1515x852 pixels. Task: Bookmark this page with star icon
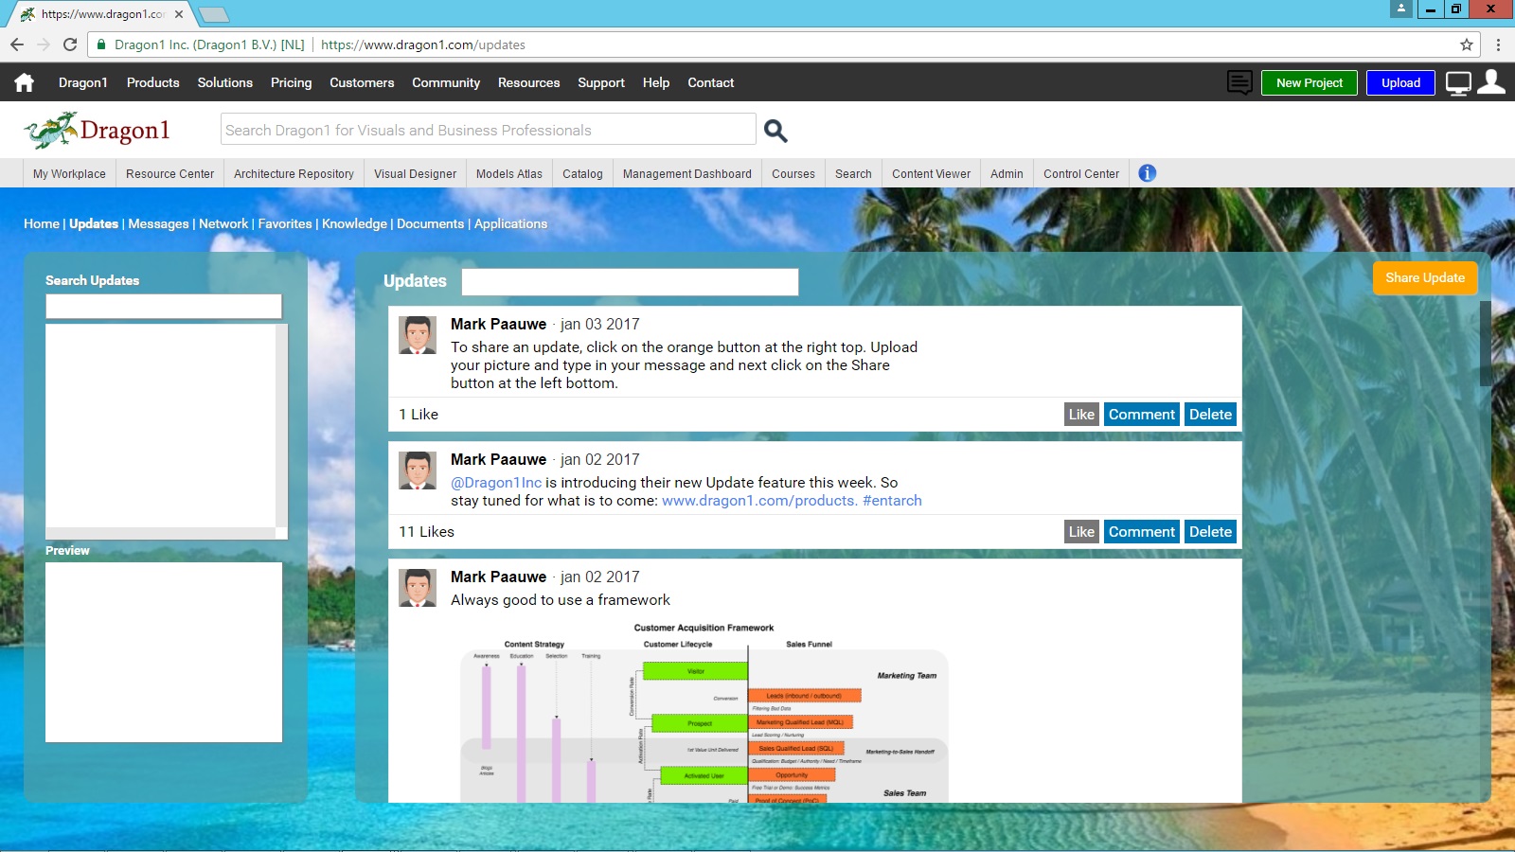[x=1467, y=44]
